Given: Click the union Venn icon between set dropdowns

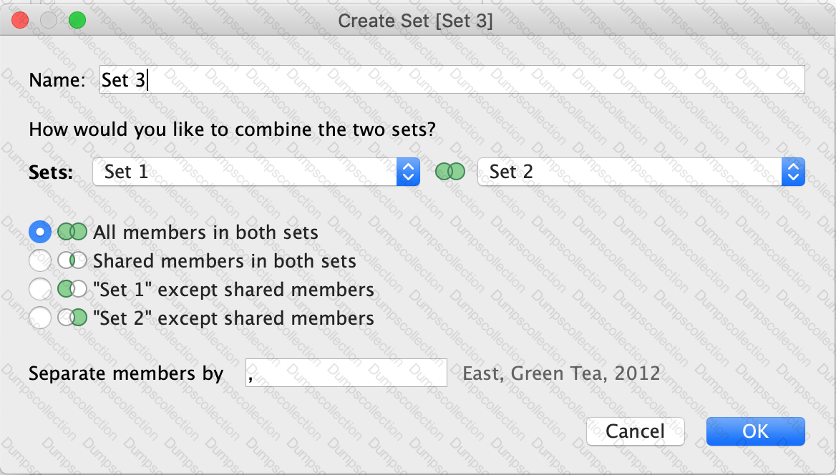Looking at the screenshot, I should tap(449, 172).
